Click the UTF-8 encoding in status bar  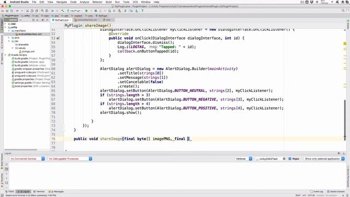click(311, 195)
